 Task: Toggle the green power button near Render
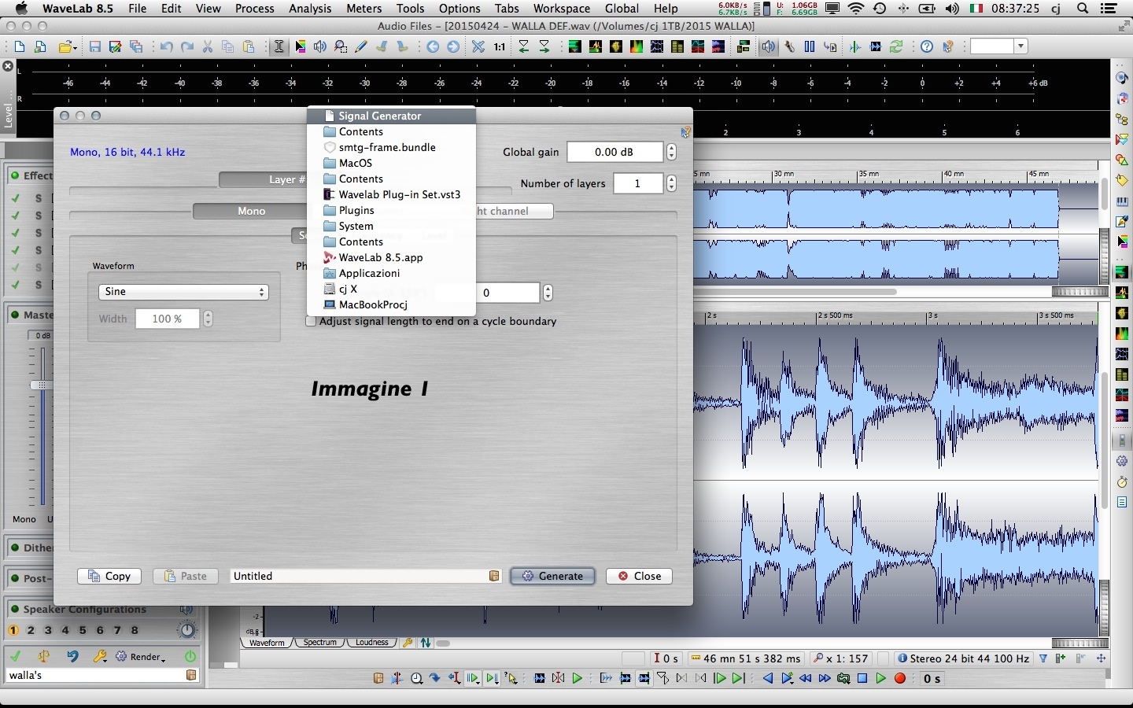click(190, 656)
